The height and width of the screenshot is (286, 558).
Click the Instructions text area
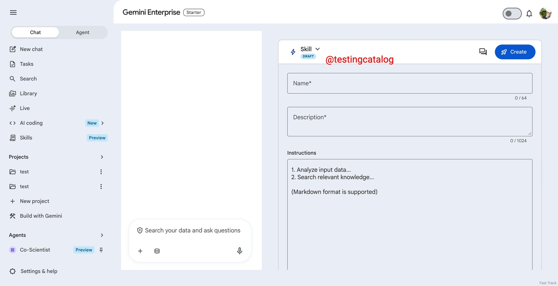[x=410, y=214]
